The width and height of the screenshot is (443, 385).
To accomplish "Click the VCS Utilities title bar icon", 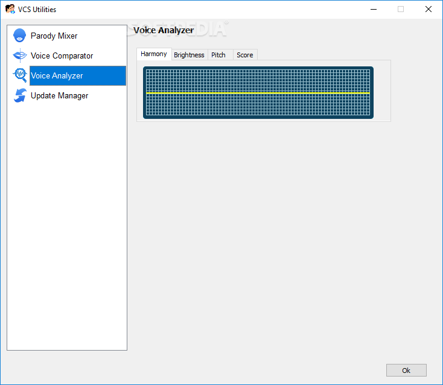I will (10, 9).
